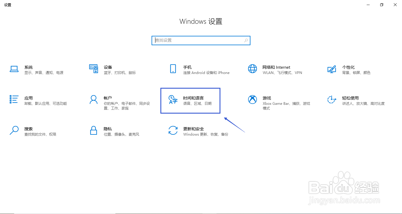Screen dimensions: 402x214
Task: Restore down the 设置 window
Action: coord(382,5)
